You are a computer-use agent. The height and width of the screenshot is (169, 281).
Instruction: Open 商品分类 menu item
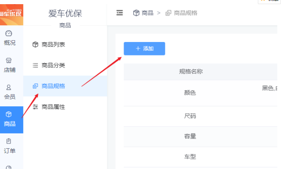[65, 65]
